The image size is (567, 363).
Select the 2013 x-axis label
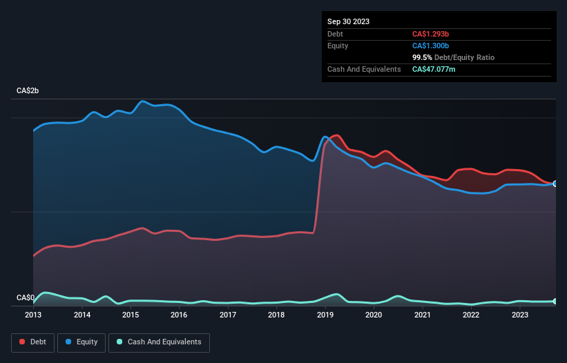point(33,315)
